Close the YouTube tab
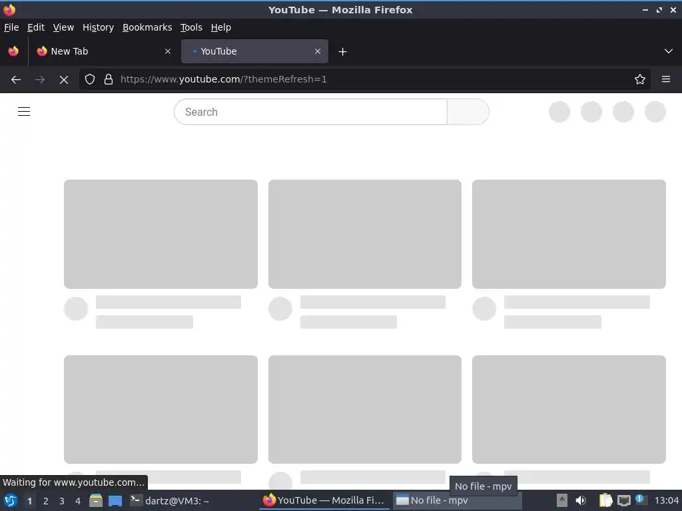 tap(318, 51)
